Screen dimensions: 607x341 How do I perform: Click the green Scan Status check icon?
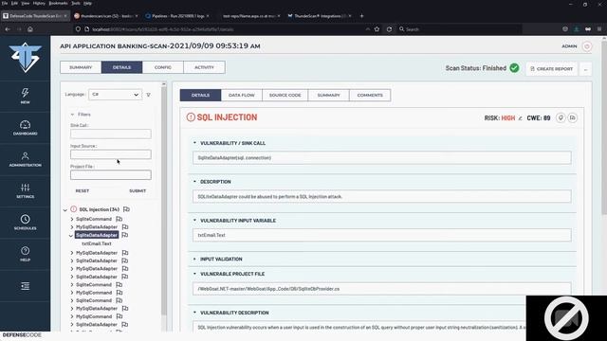pyautogui.click(x=514, y=68)
